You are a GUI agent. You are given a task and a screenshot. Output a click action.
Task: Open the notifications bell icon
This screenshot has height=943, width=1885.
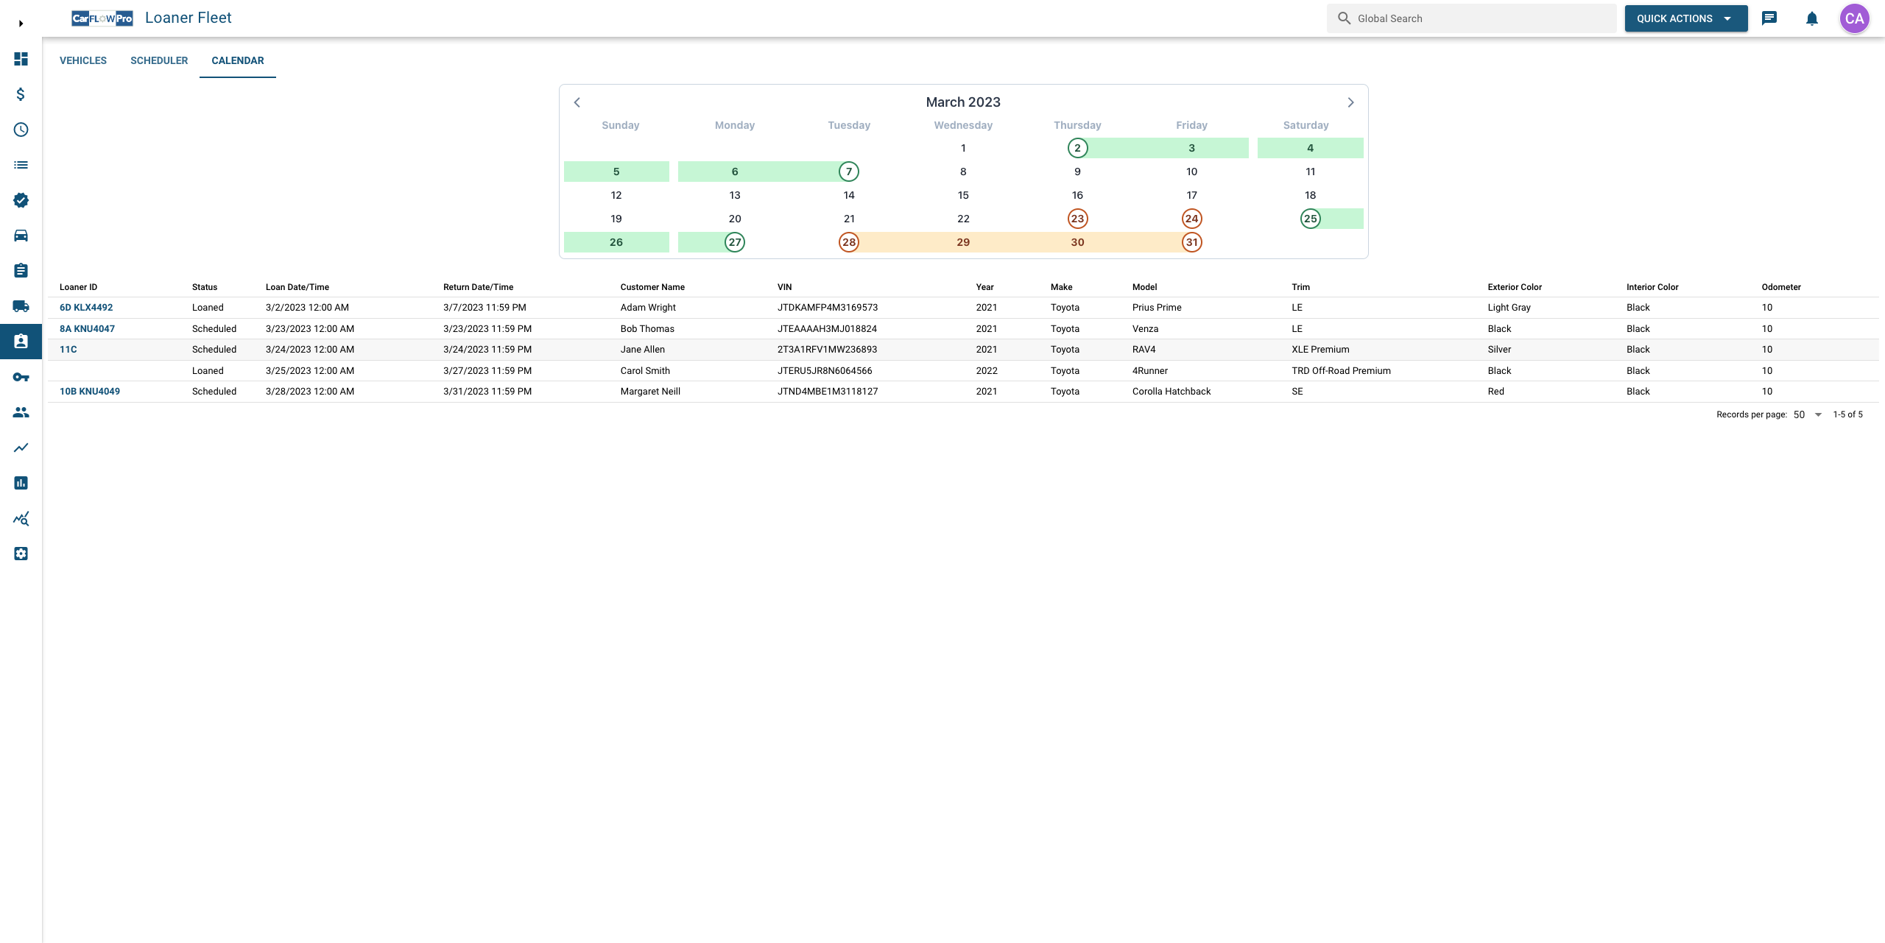click(x=1811, y=18)
